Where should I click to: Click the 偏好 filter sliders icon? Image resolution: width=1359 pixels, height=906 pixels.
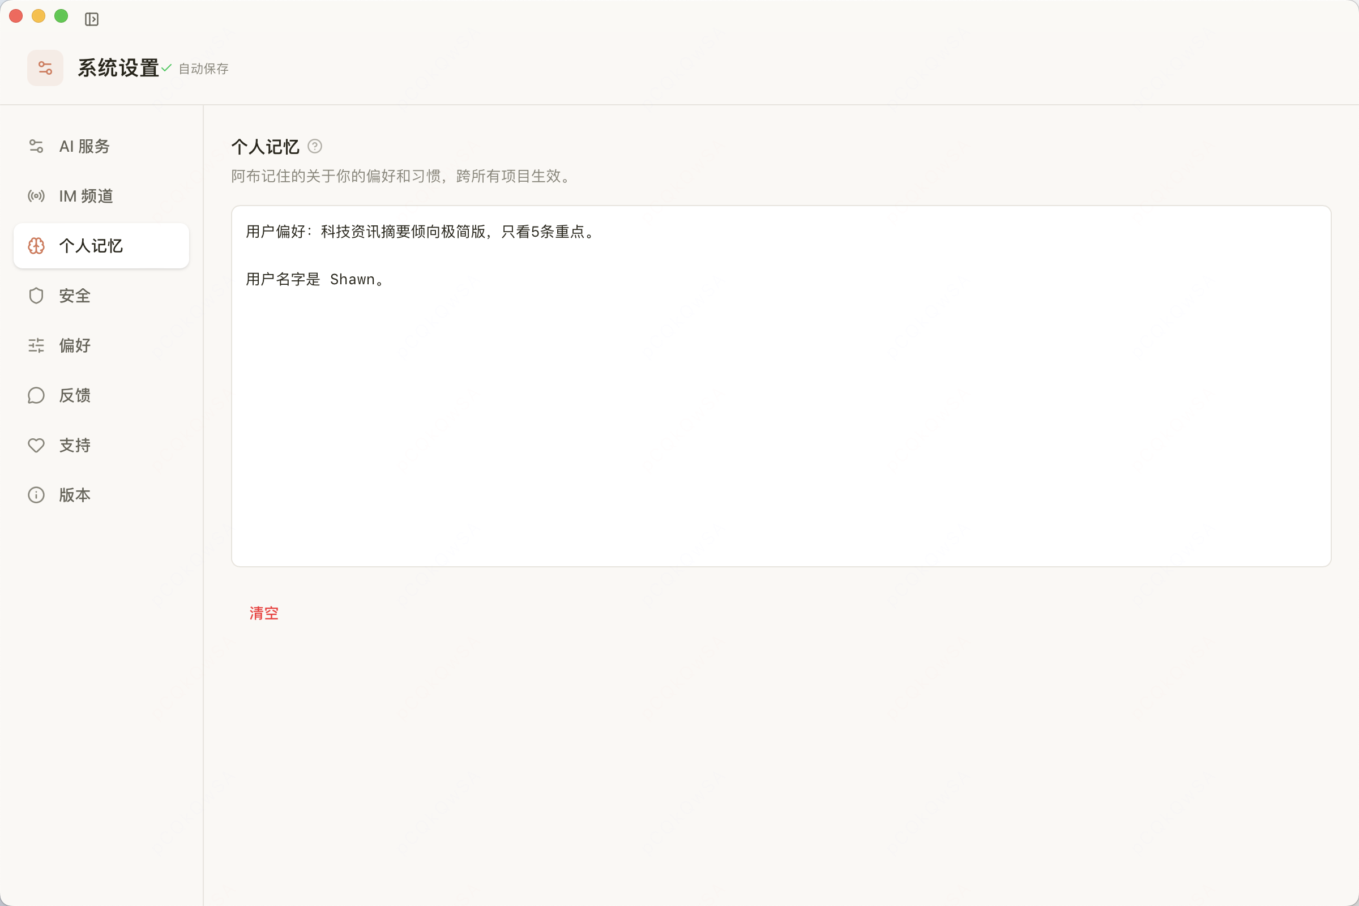[36, 345]
